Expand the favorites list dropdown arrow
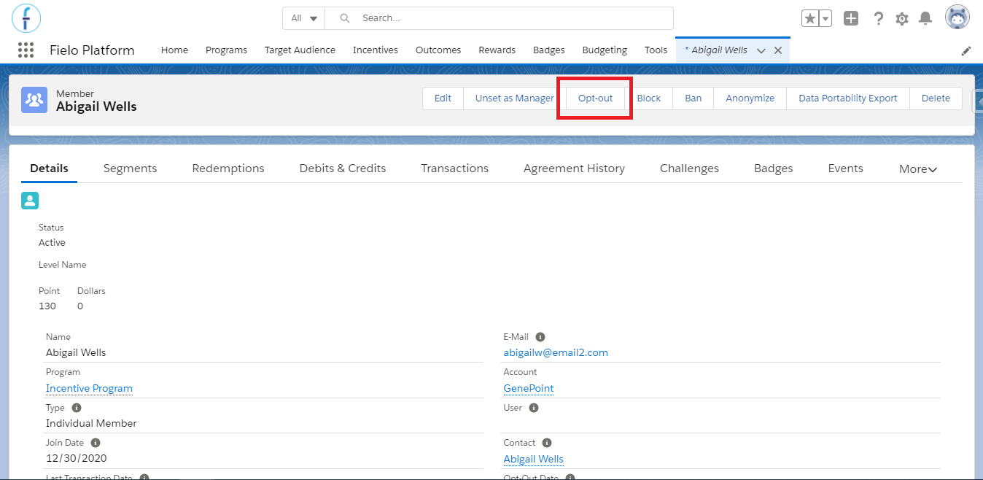Screen dimensions: 983x480 (825, 18)
